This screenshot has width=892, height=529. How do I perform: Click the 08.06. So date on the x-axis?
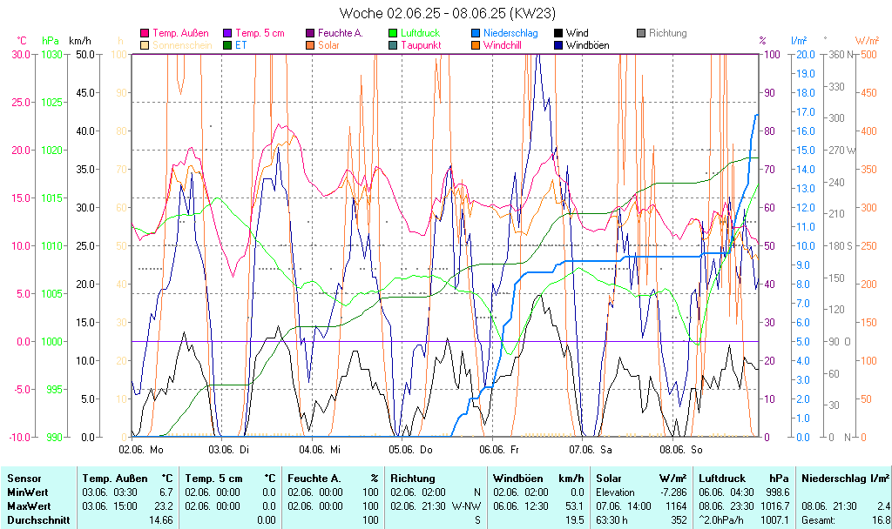point(681,450)
